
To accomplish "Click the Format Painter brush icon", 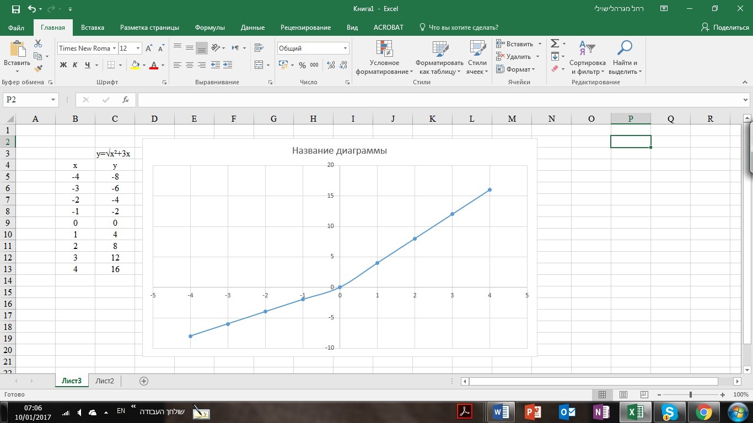I will tap(38, 69).
